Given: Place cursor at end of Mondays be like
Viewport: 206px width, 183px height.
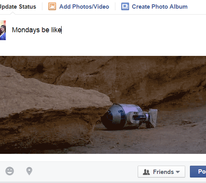Looking at the screenshot, I should pos(61,30).
